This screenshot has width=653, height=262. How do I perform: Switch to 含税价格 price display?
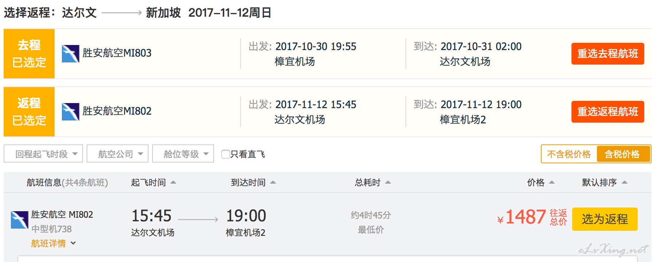pyautogui.click(x=622, y=154)
